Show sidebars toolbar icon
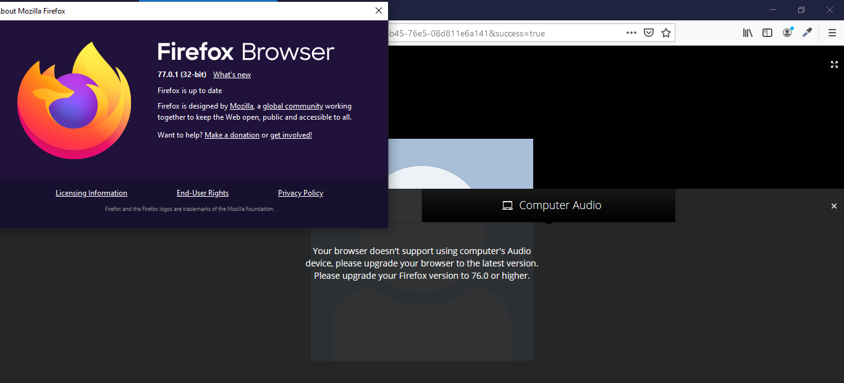 [x=767, y=33]
